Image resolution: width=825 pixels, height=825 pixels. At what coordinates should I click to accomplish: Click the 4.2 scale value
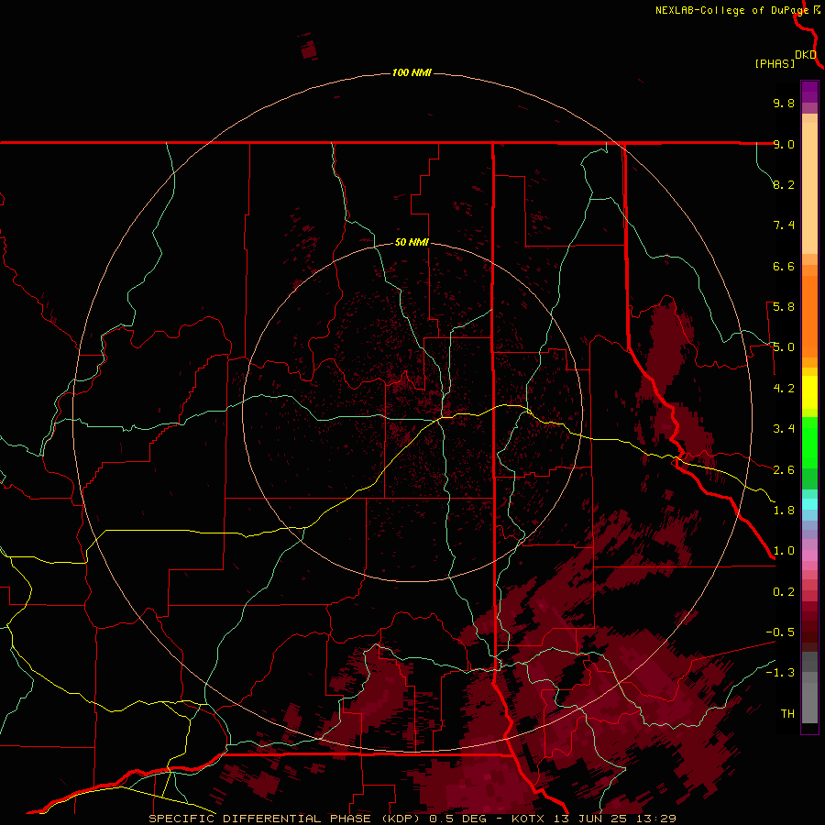(784, 389)
